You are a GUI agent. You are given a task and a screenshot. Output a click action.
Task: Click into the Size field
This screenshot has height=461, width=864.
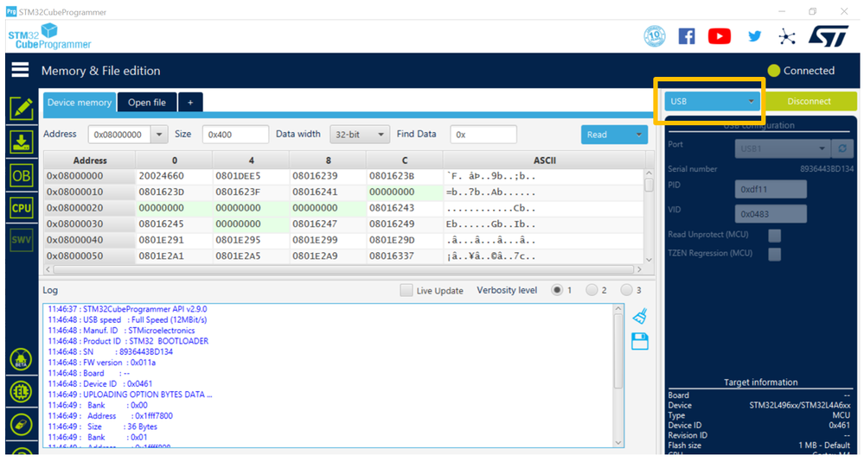click(x=235, y=134)
